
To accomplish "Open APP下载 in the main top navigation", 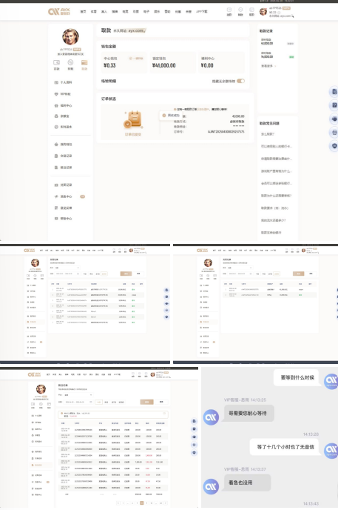I will pos(201,12).
